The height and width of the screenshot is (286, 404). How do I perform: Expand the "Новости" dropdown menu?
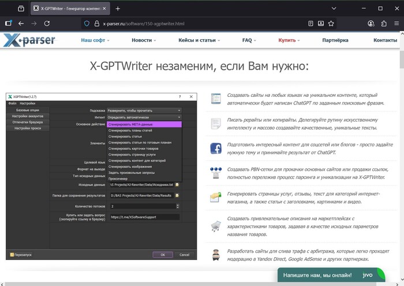[143, 40]
